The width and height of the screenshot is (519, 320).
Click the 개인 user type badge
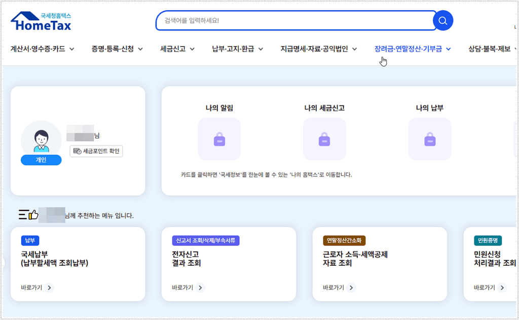click(x=41, y=160)
